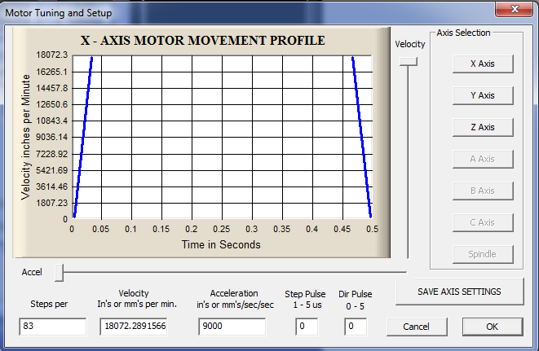The width and height of the screenshot is (539, 351).
Task: Click the 18072.3 y-axis label
Action: [52, 55]
